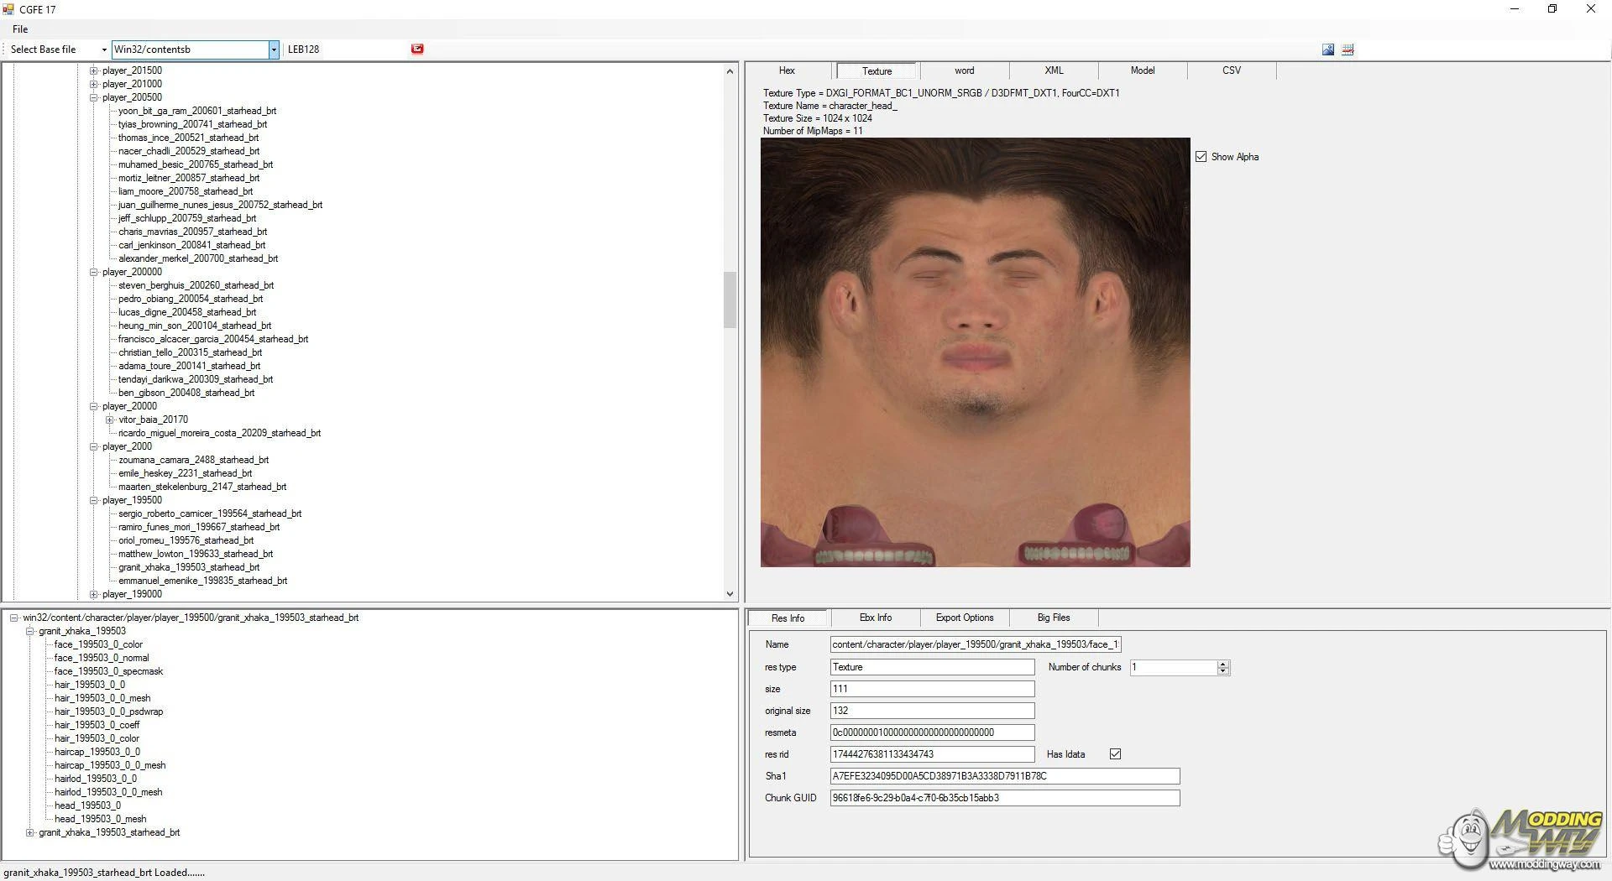The height and width of the screenshot is (881, 1612).
Task: Expand the vitor_baia_20170 tree node
Action: [x=108, y=420]
